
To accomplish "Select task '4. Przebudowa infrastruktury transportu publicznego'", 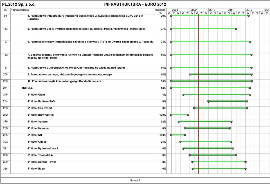I will (x=85, y=17).
